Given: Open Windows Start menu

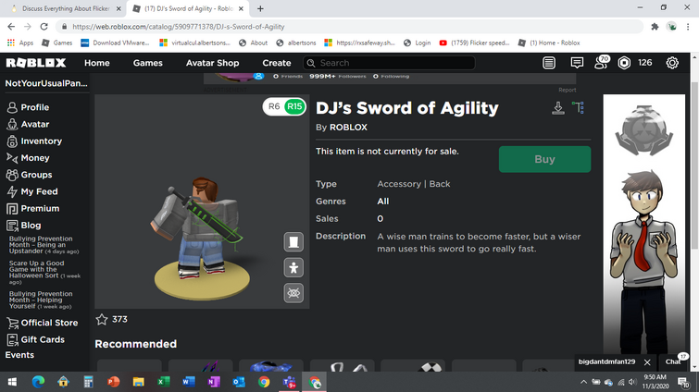Looking at the screenshot, I should point(12,382).
